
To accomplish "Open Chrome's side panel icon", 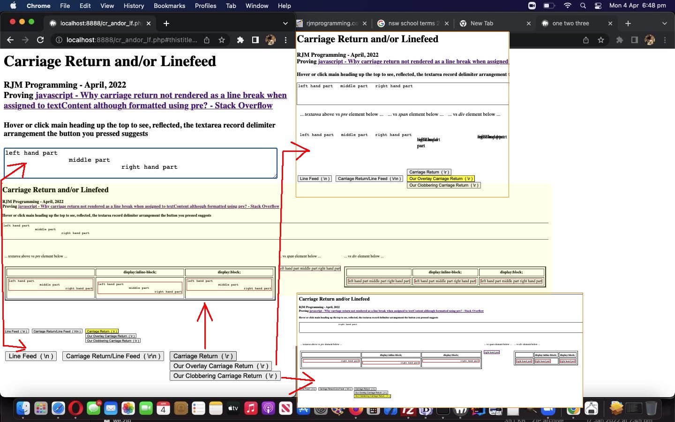I will (x=255, y=40).
